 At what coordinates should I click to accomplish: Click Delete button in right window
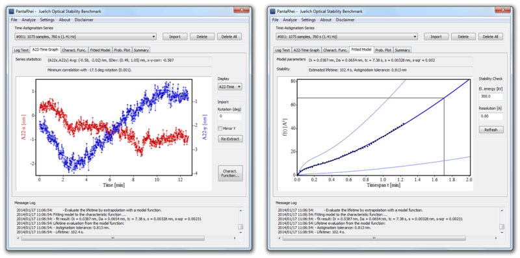463,36
